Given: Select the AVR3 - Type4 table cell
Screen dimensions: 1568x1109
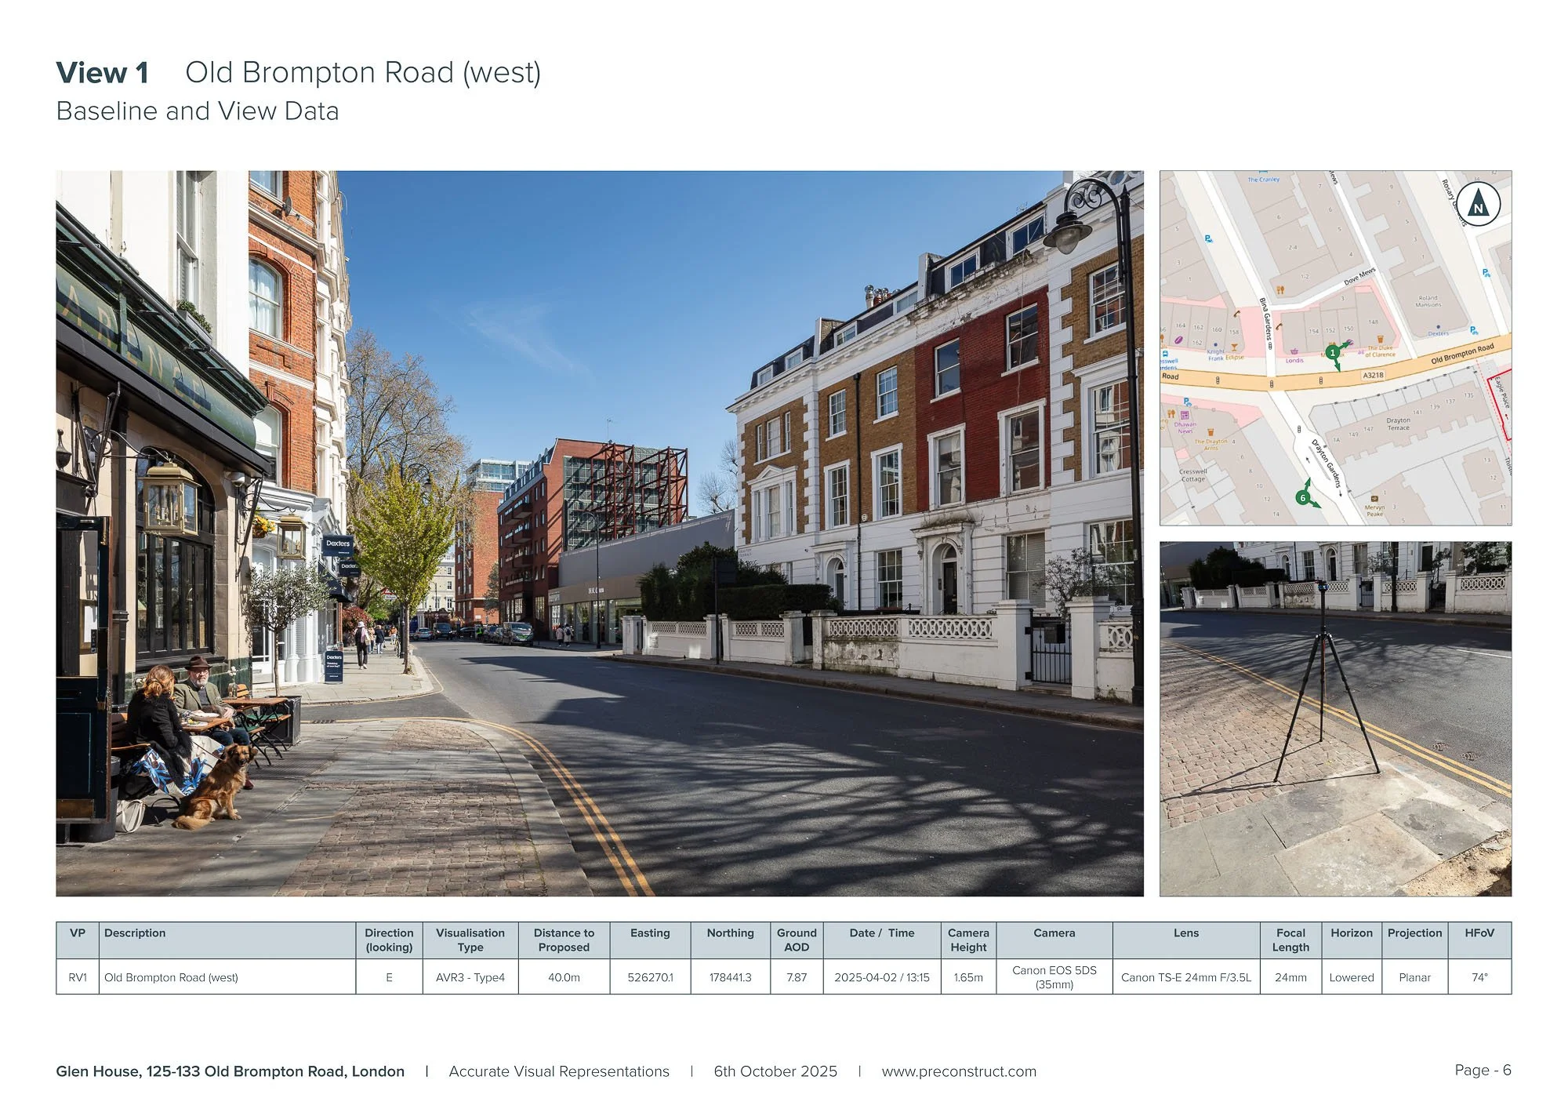Looking at the screenshot, I should tap(470, 977).
